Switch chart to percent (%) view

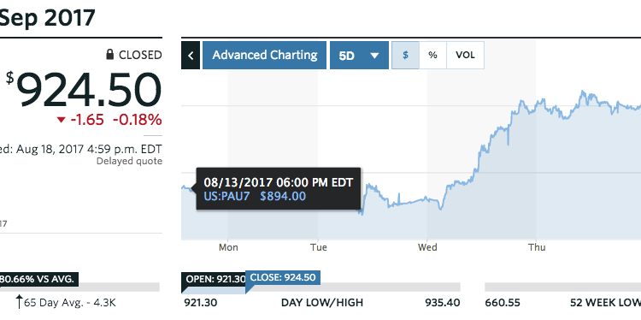point(432,56)
